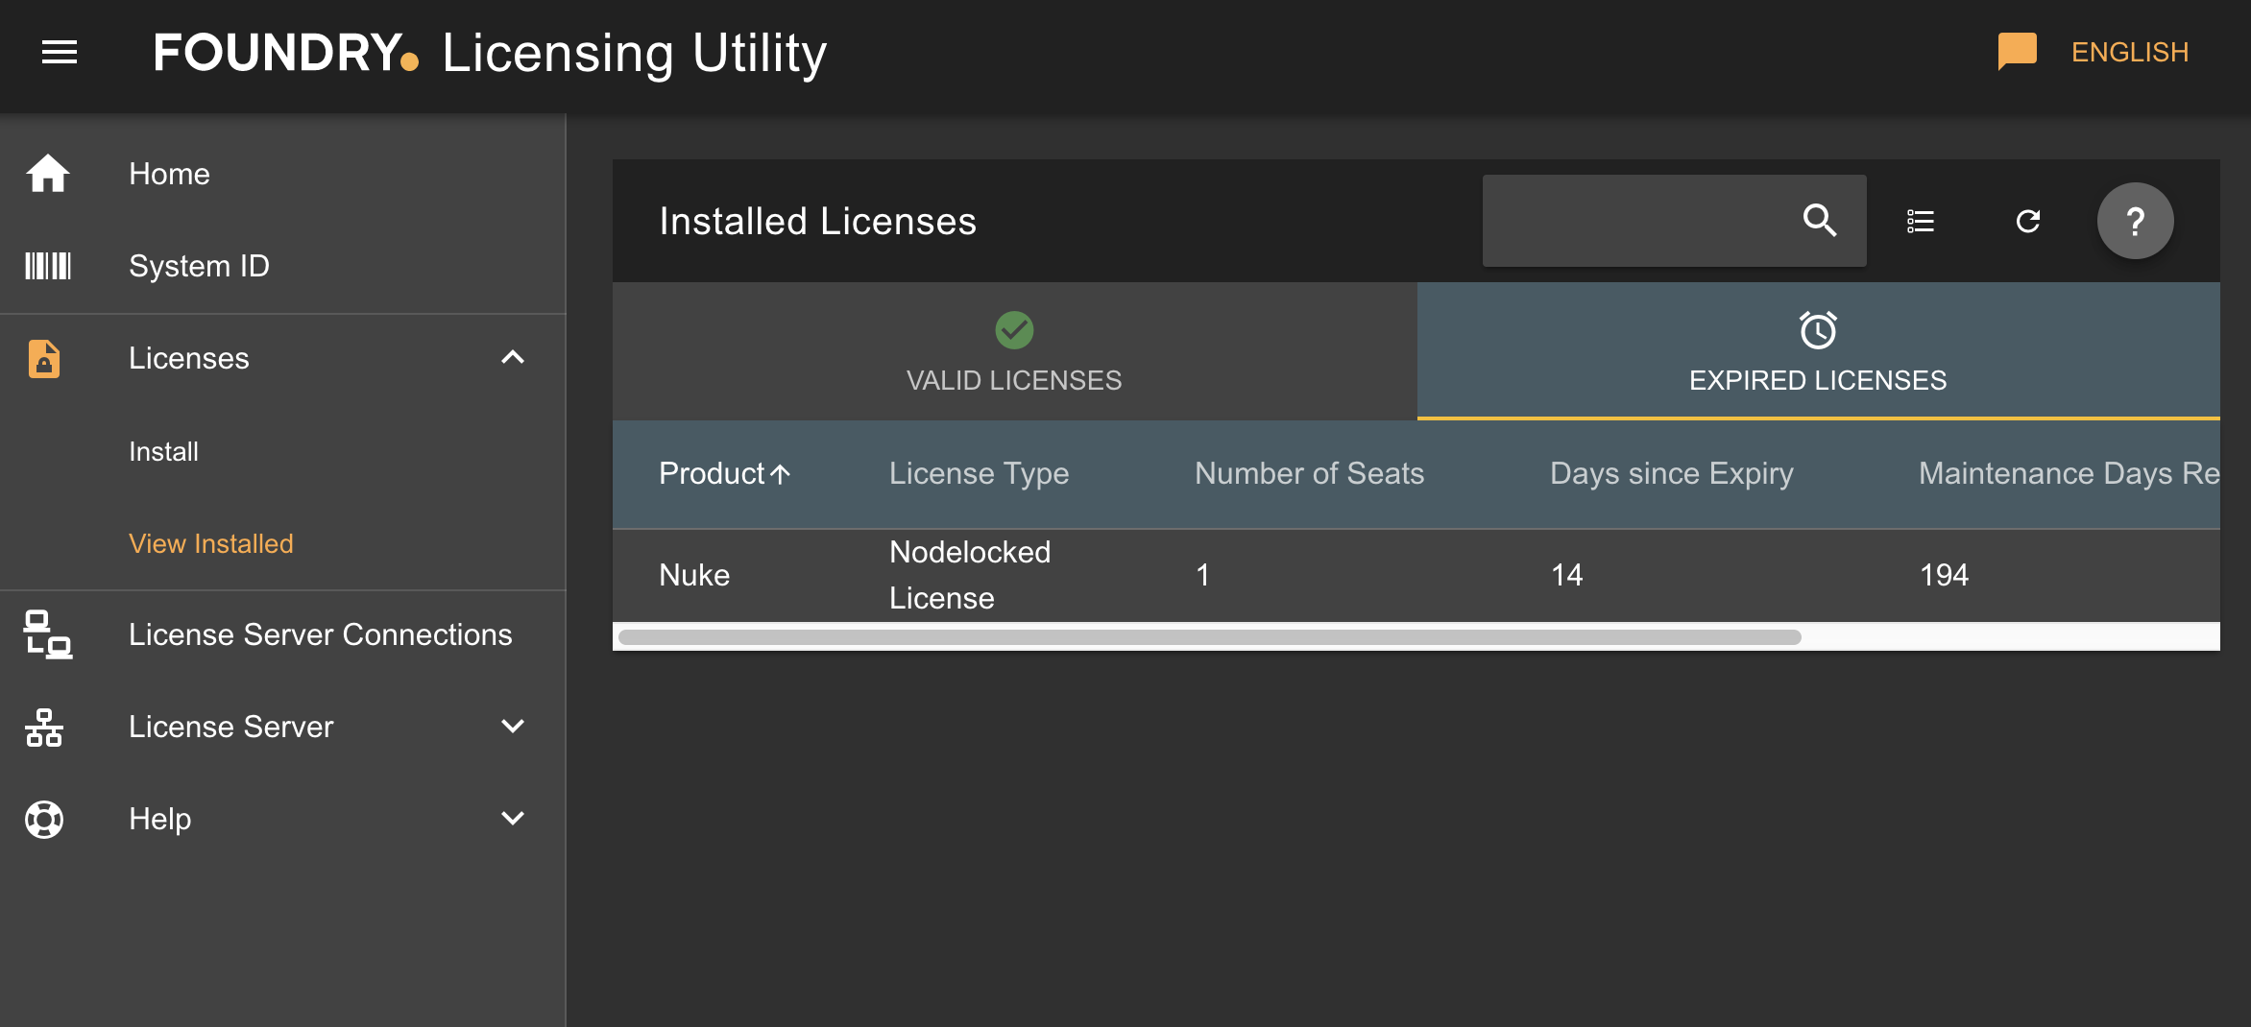
Task: Click the Home house icon
Action: [47, 174]
